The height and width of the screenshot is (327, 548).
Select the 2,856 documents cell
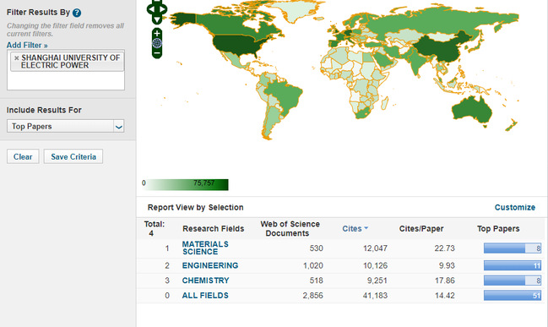pyautogui.click(x=312, y=296)
